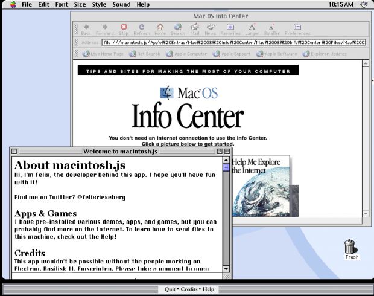This screenshot has height=296, width=374.
Task: Open the Apple Support favorite
Action: point(232,54)
